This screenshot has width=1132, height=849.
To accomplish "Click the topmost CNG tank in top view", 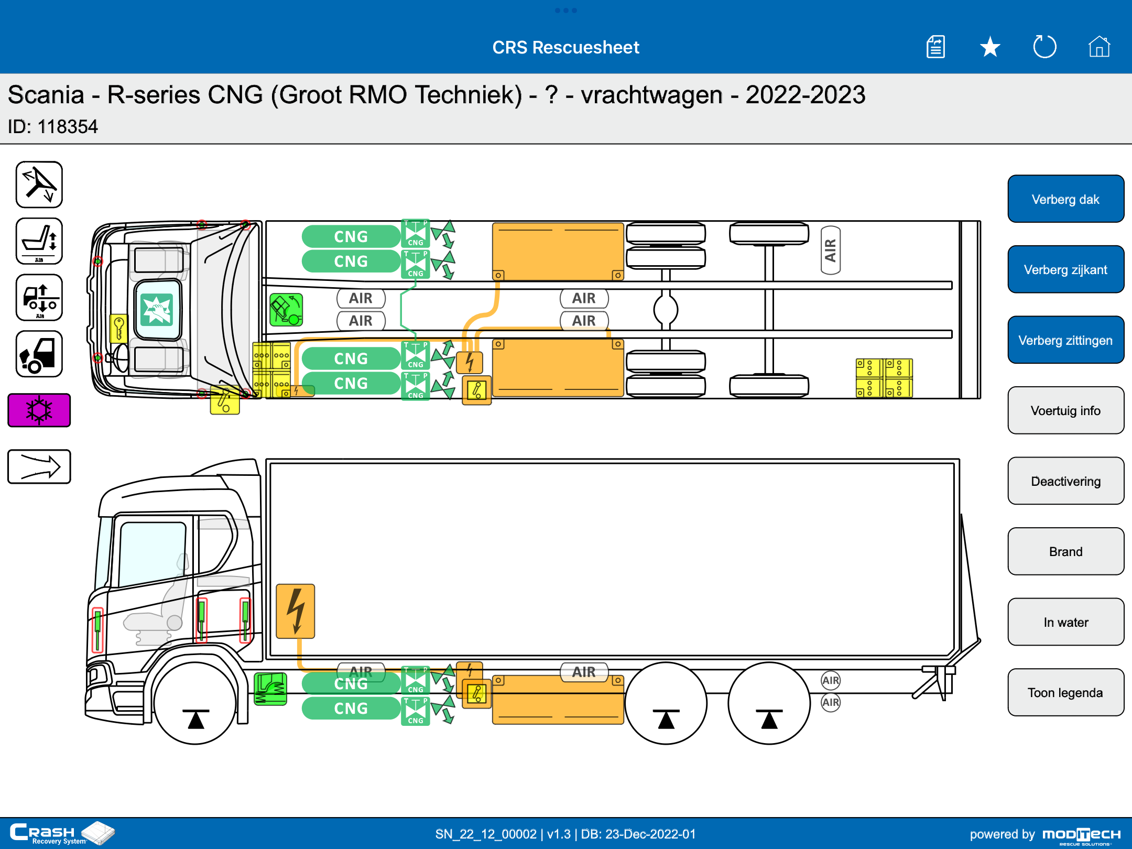I will [x=351, y=236].
